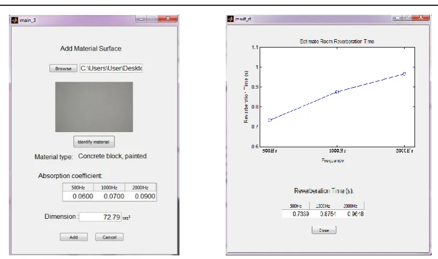This screenshot has height=259, width=438.
Task: Click the 2000Hz reverberation table header
Action: coord(350,206)
